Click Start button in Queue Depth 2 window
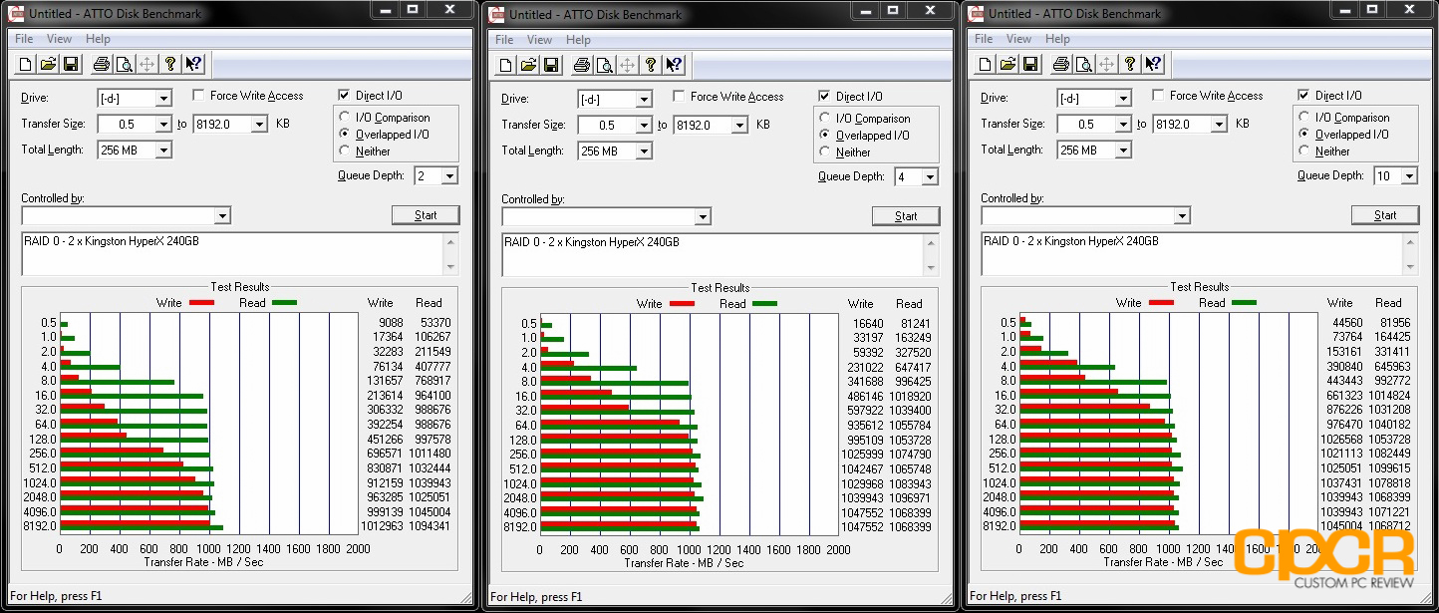 (426, 215)
